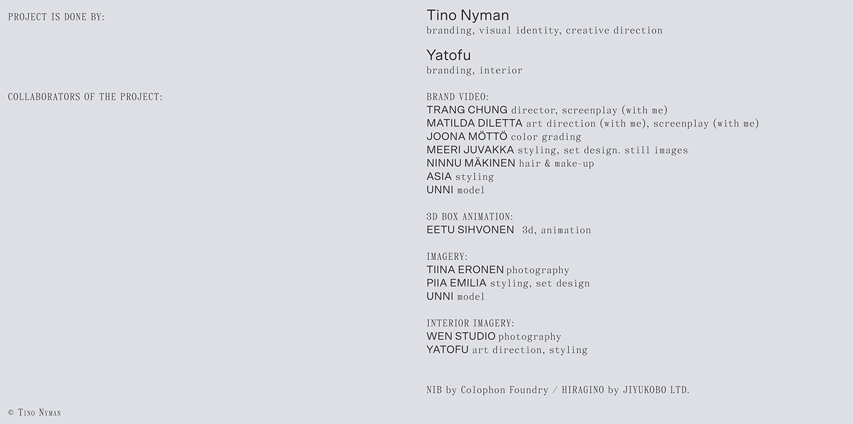
Task: Click the Tino Nyman name heading
Action: (467, 15)
